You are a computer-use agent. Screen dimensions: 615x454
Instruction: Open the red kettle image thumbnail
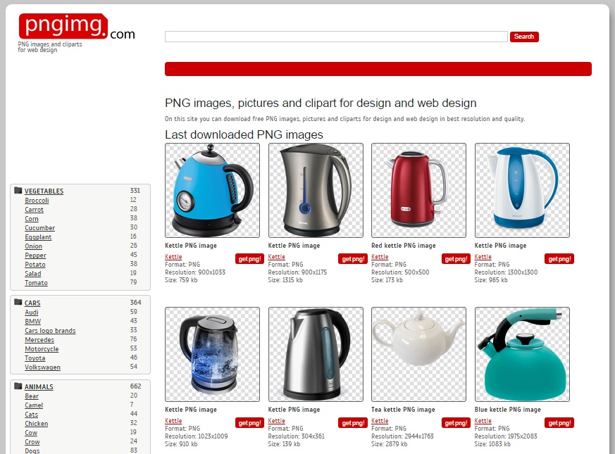(418, 190)
